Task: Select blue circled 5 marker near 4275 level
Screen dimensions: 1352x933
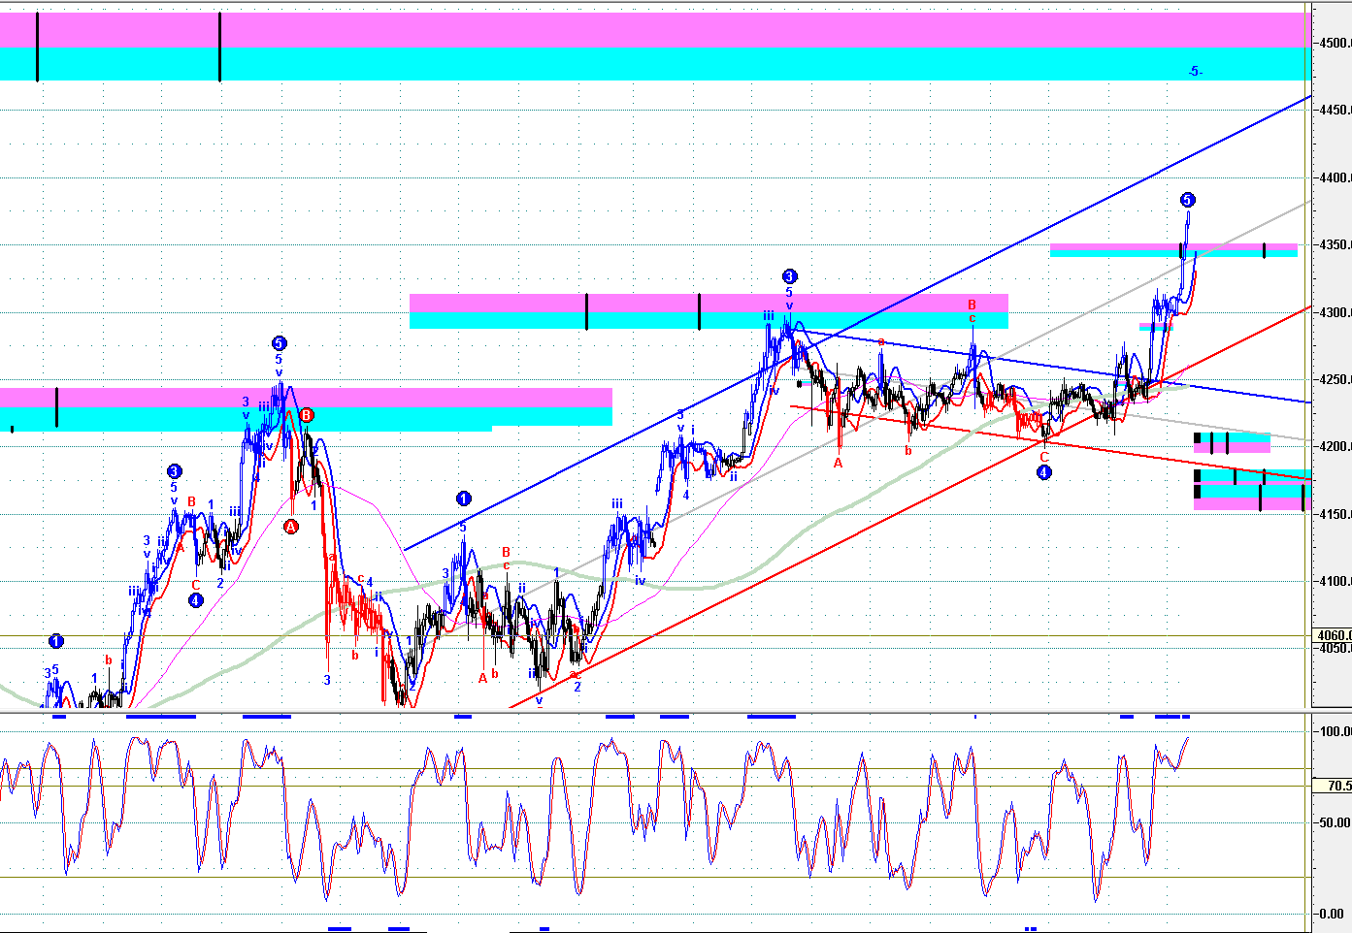Action: click(280, 343)
